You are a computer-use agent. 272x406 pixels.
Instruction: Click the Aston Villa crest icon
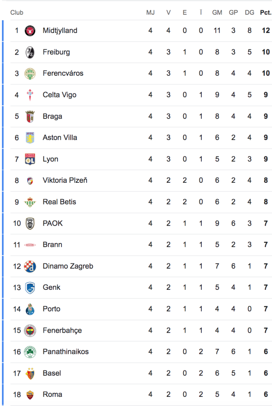tap(30, 138)
